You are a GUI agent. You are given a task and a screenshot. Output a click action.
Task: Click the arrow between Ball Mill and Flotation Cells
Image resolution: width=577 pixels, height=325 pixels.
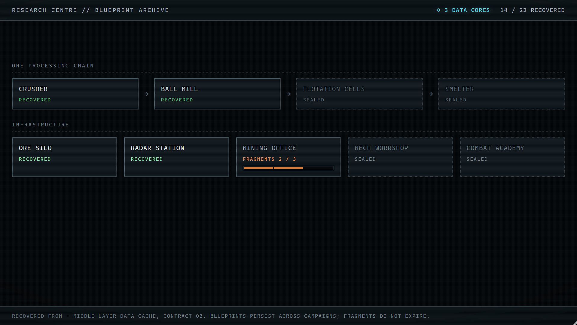click(x=288, y=94)
